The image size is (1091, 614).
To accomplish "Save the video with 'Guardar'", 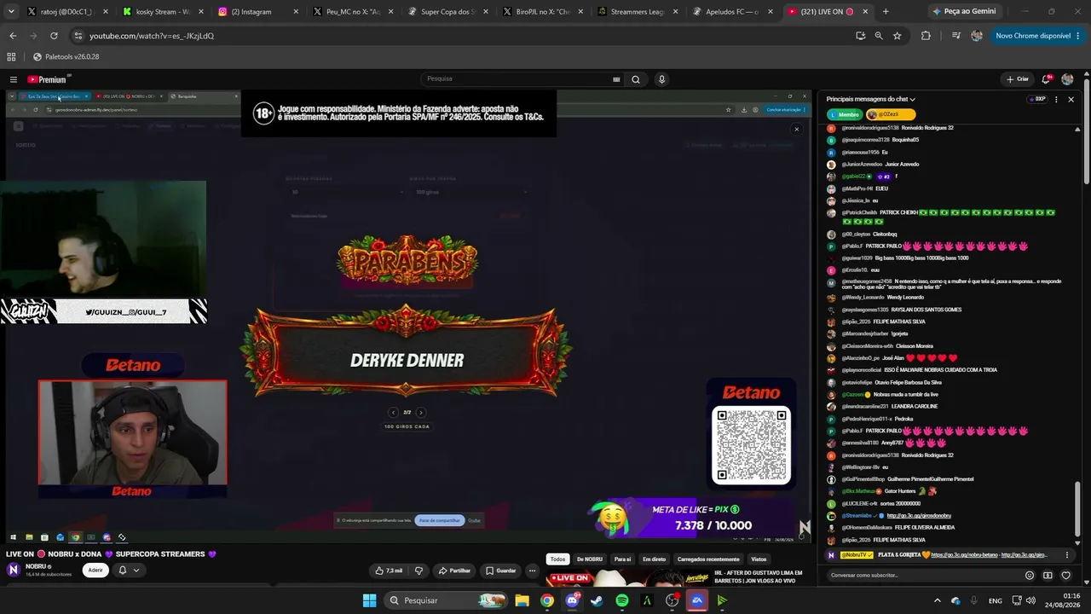I will tap(500, 571).
